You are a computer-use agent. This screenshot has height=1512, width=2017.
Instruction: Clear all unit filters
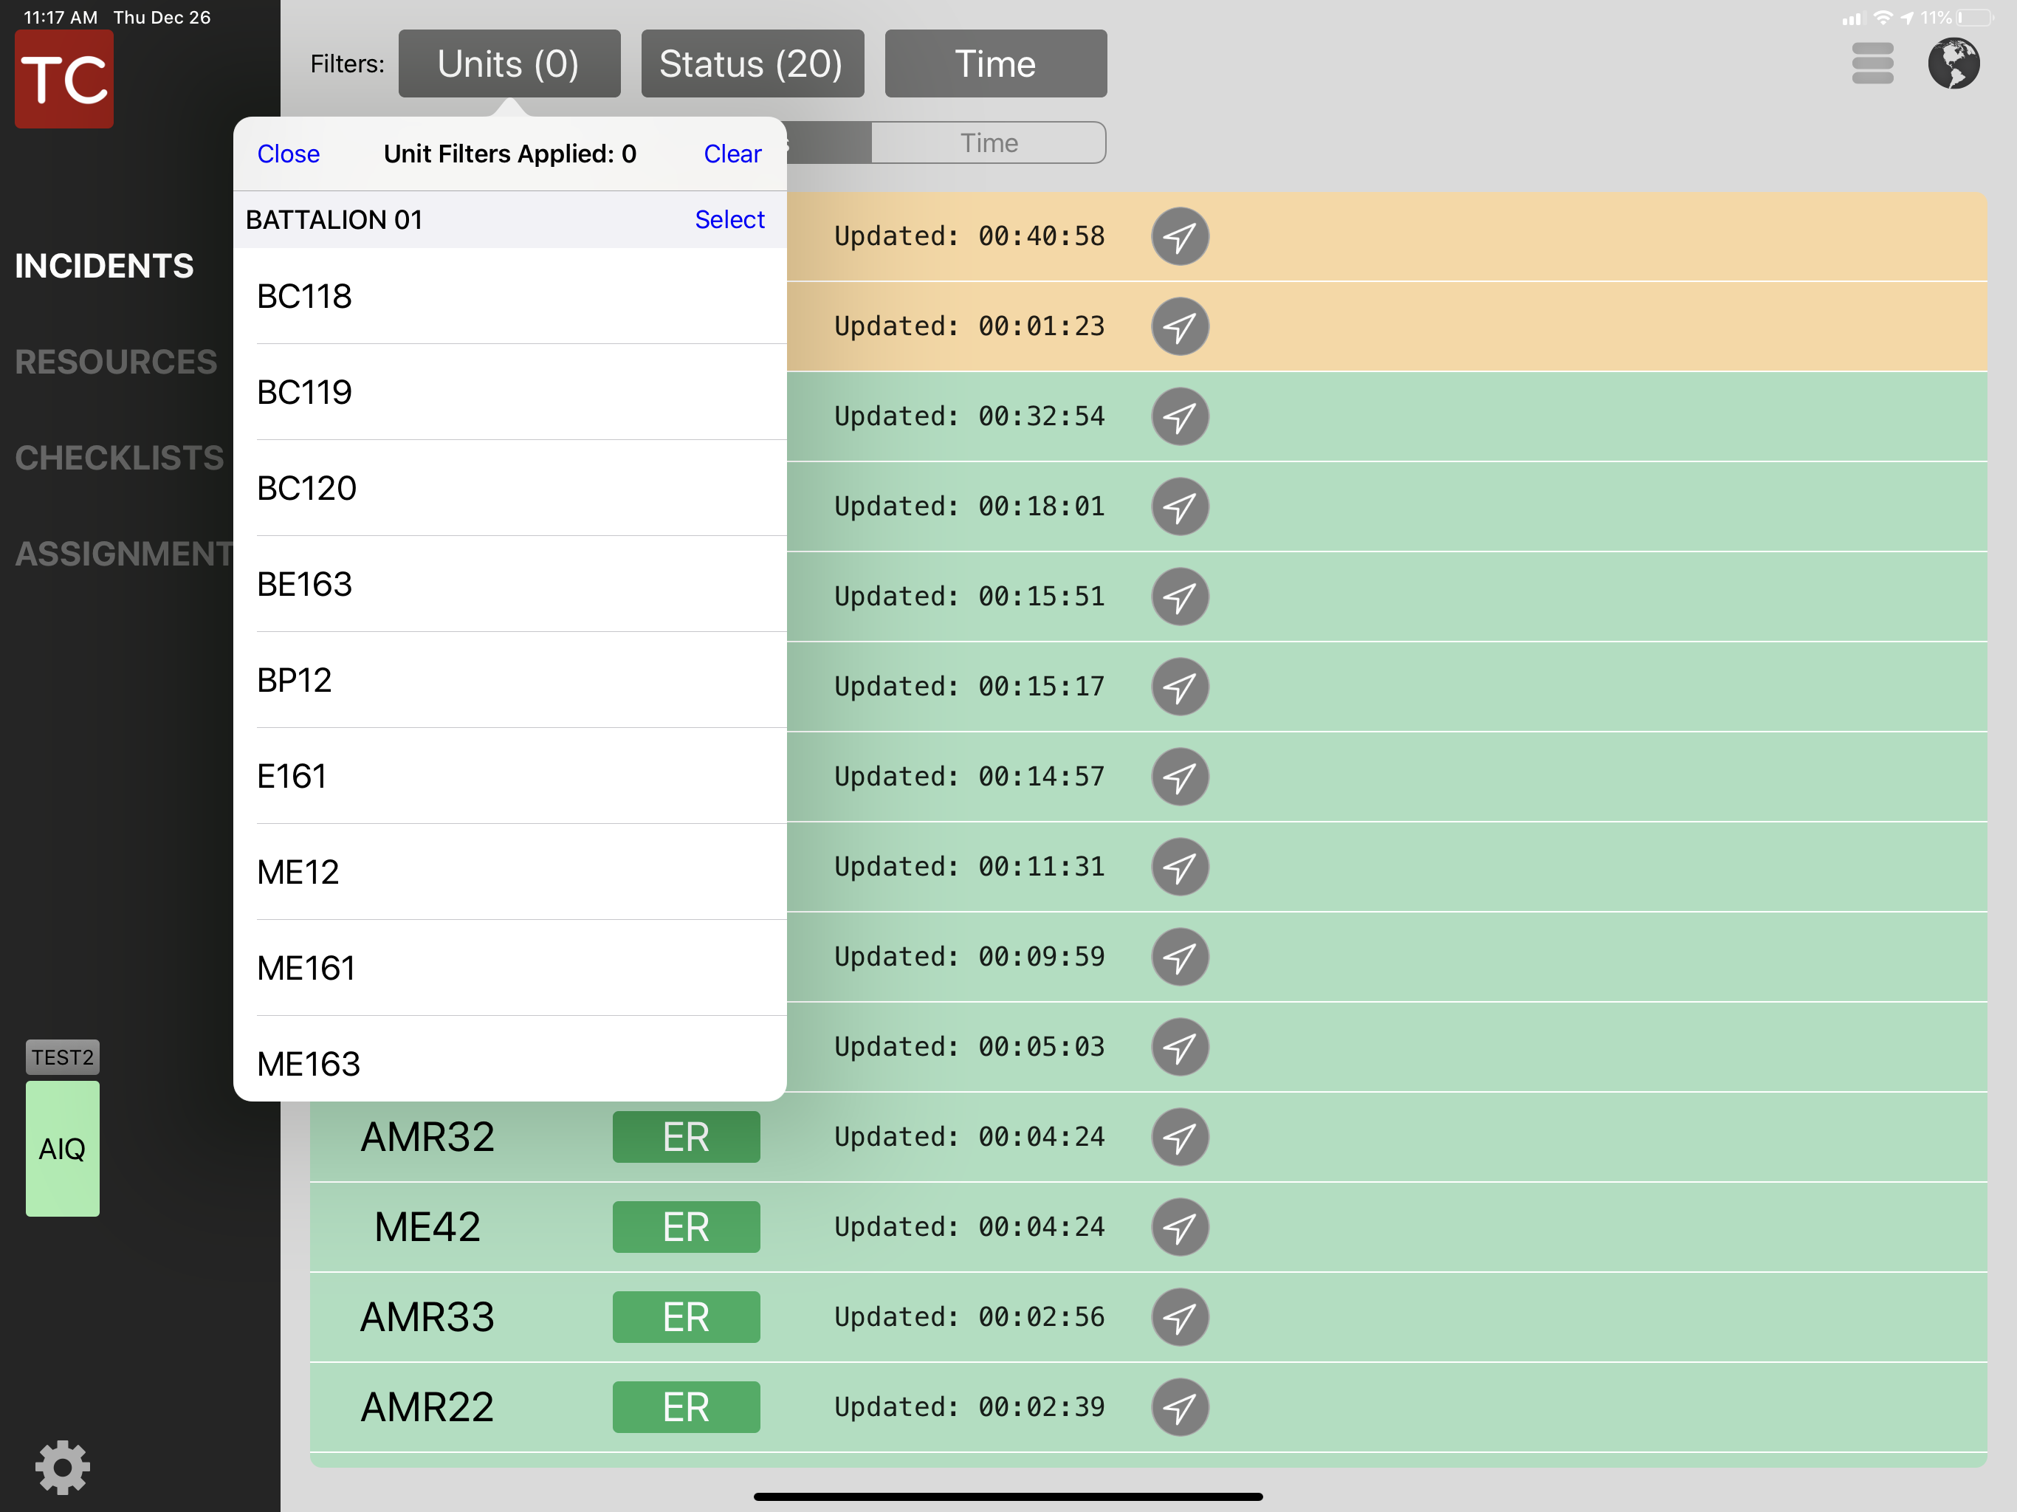pos(732,154)
